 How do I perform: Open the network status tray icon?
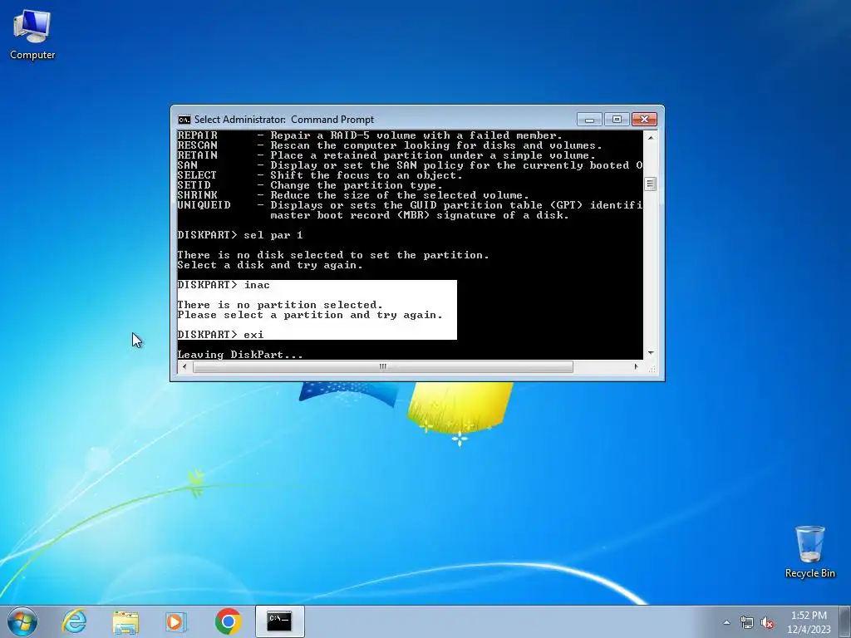point(747,623)
